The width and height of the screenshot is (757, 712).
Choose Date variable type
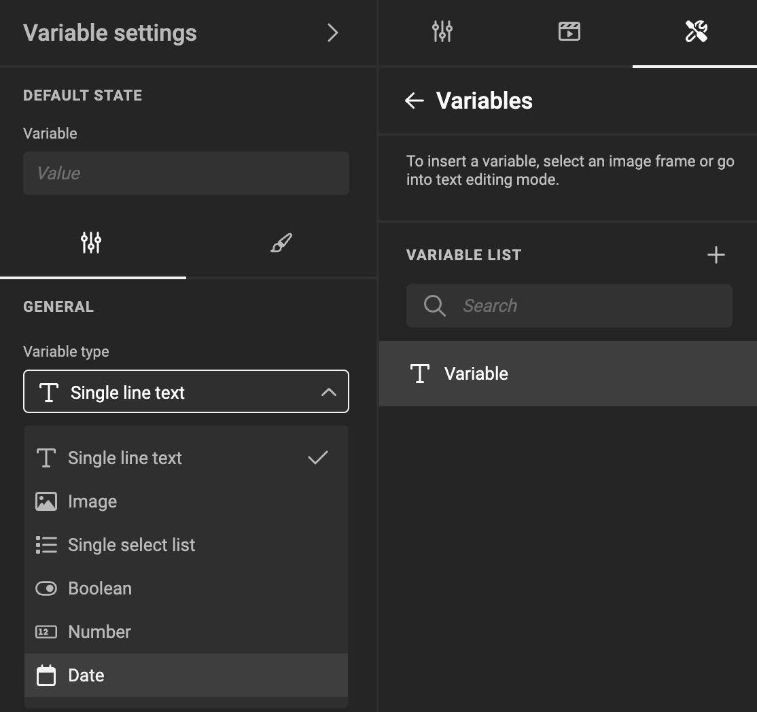click(186, 675)
